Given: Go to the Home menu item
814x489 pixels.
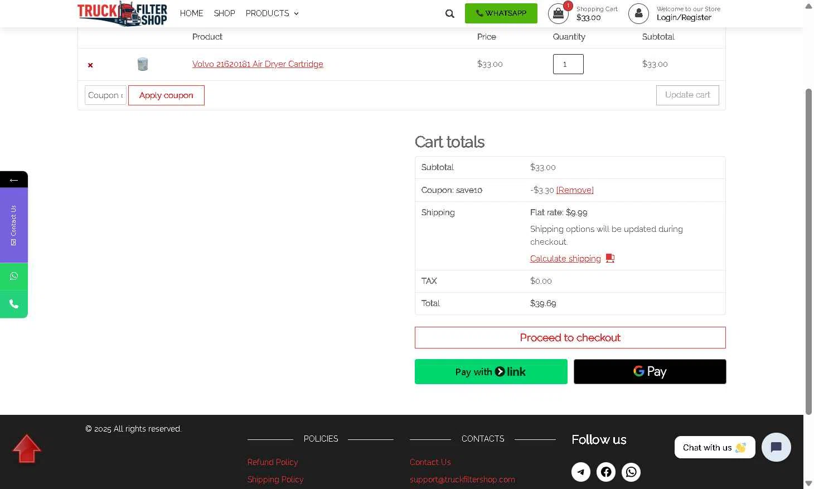Looking at the screenshot, I should coord(191,13).
